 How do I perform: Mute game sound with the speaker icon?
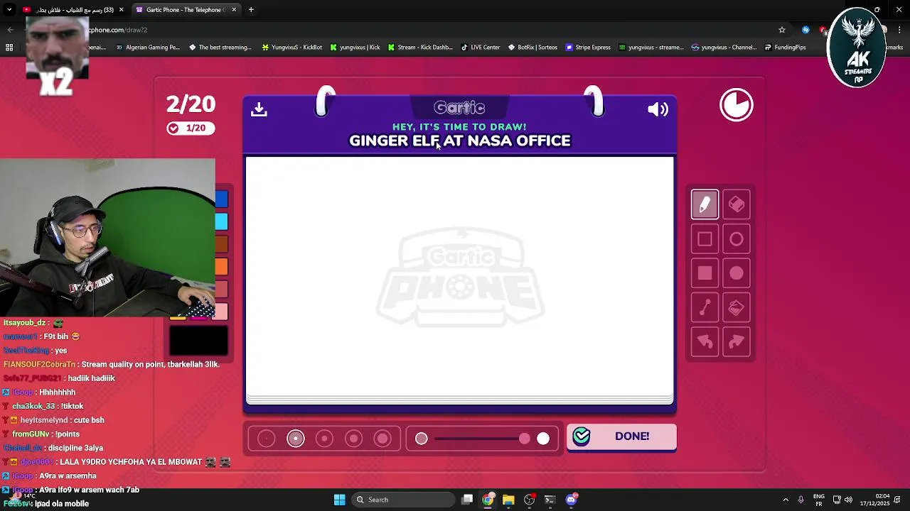(658, 109)
